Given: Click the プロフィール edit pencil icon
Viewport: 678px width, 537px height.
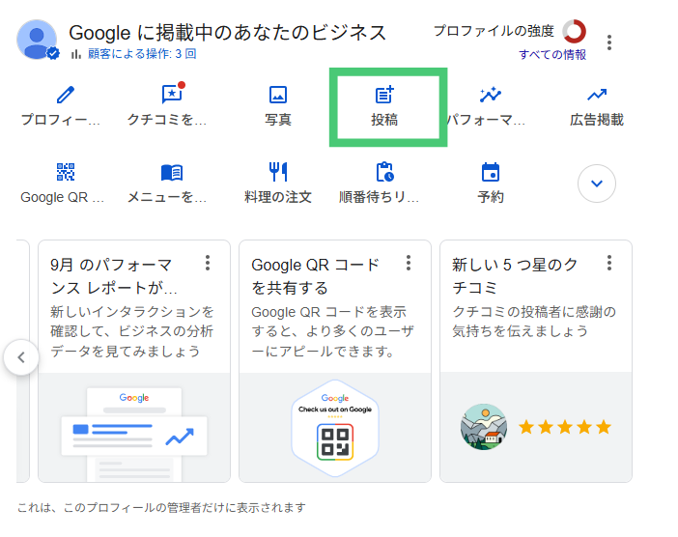Looking at the screenshot, I should click(x=65, y=95).
